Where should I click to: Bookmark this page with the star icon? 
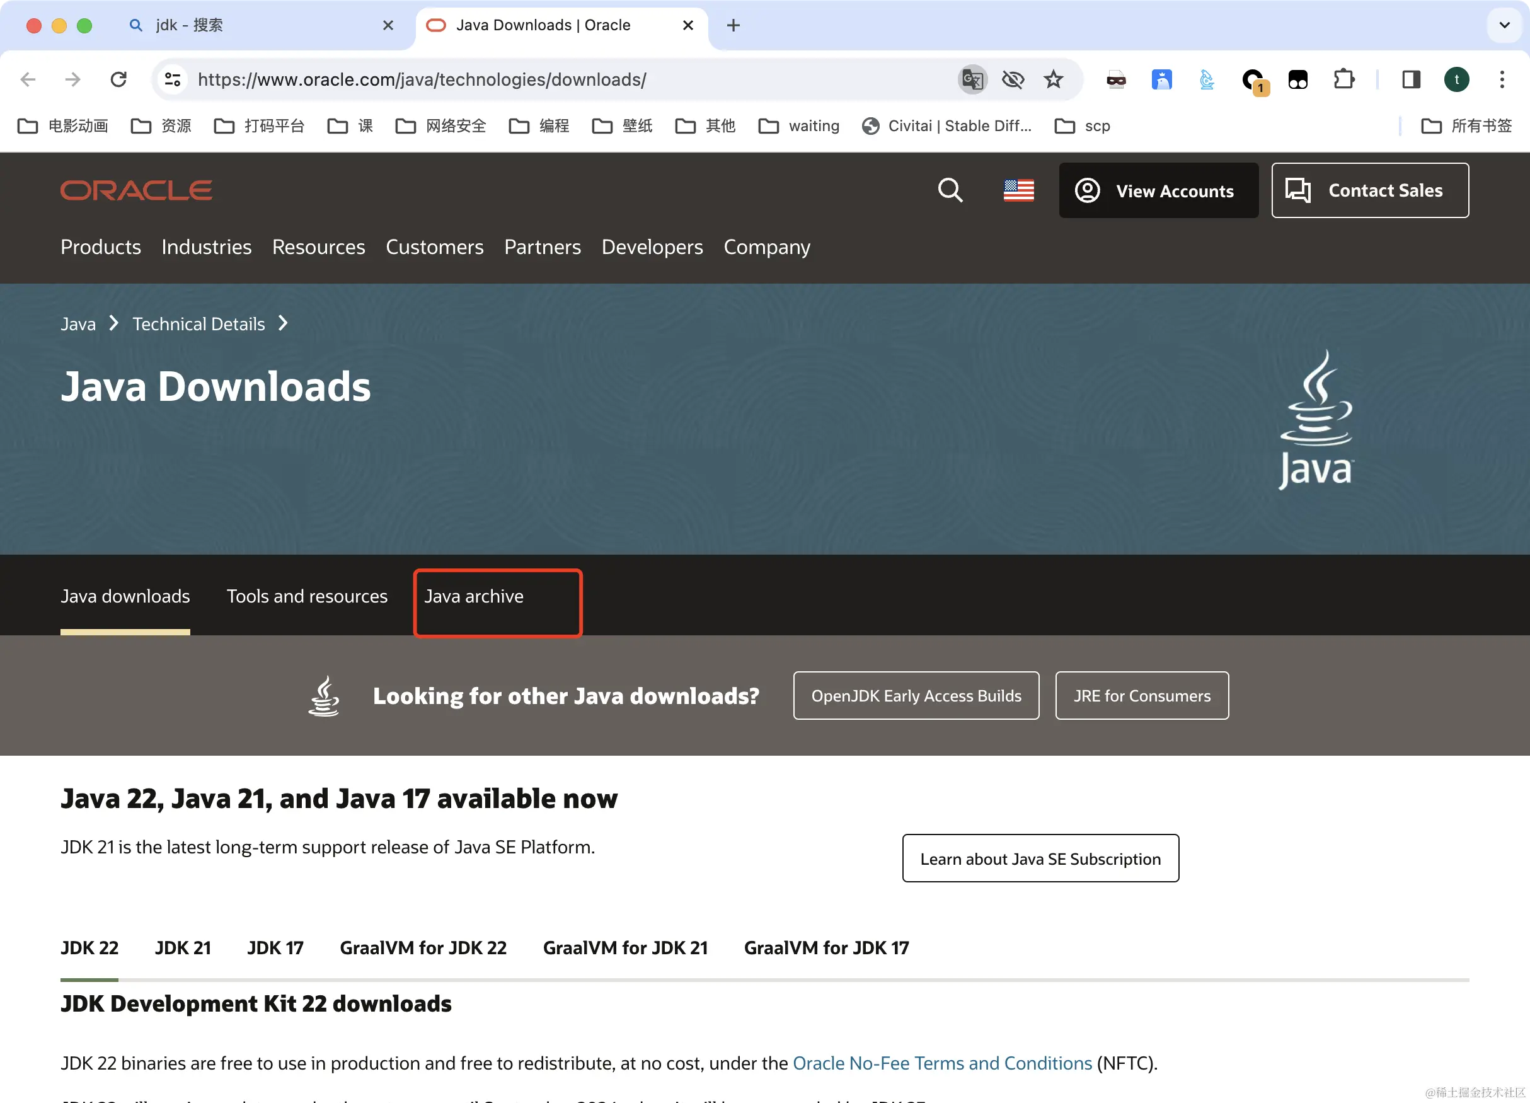[x=1053, y=79]
